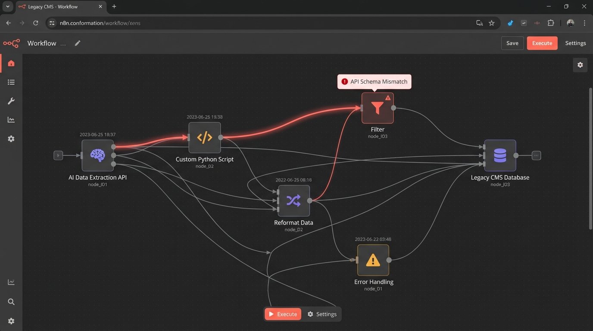Click the vertical scrollbar on canvas right
The image size is (593, 331).
[590, 159]
